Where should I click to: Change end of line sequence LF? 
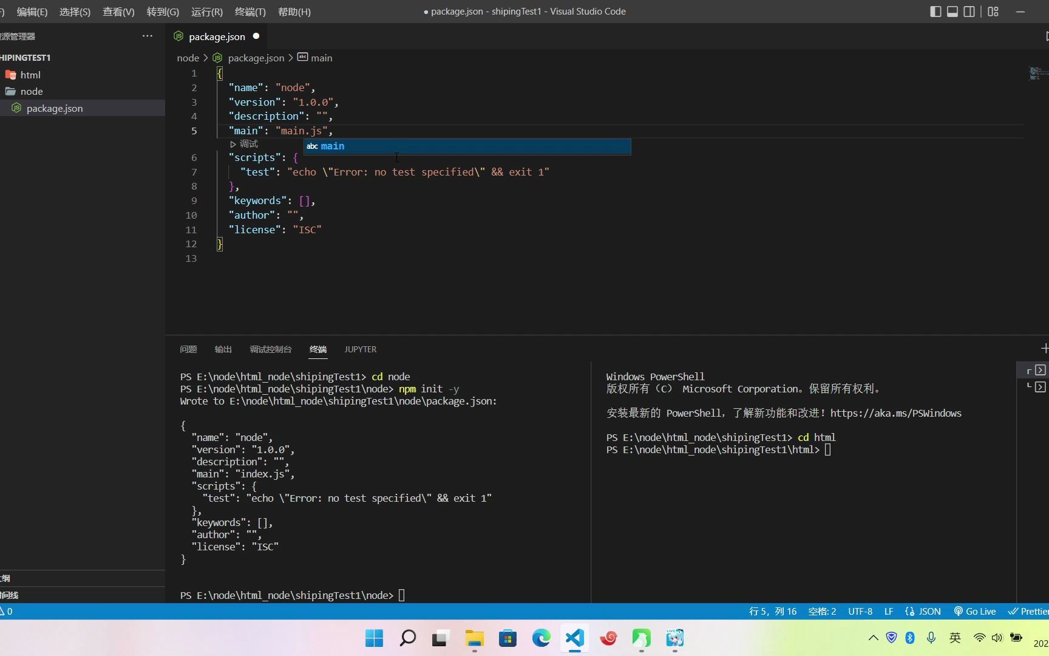click(x=889, y=612)
